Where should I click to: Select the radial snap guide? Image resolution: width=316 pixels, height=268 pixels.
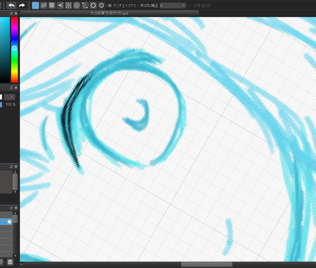click(x=68, y=5)
